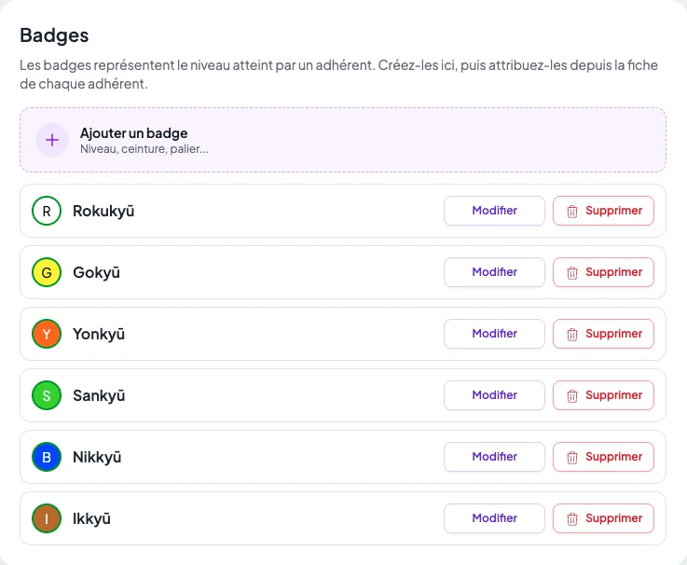This screenshot has width=687, height=565.
Task: Click the plus icon to add a badge
Action: click(52, 140)
